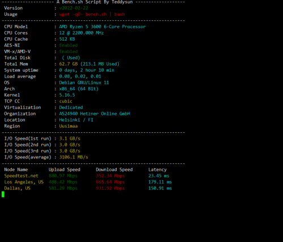Click the Speedtest.net latency 23.45 ms
283x242 pixels.
click(158, 176)
